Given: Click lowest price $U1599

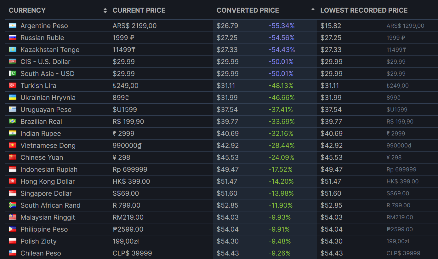Looking at the screenshot, I should [x=397, y=110].
